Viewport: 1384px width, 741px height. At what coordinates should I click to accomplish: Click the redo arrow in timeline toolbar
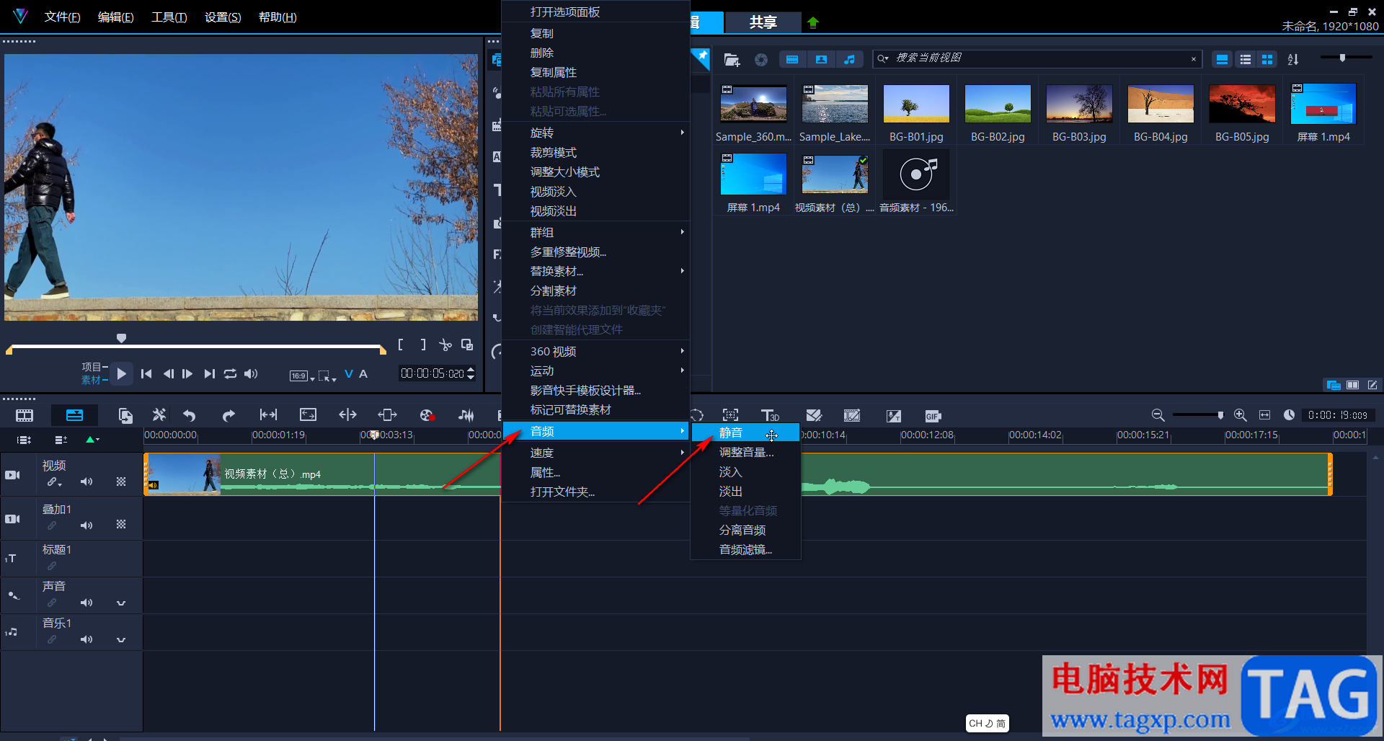pyautogui.click(x=229, y=415)
